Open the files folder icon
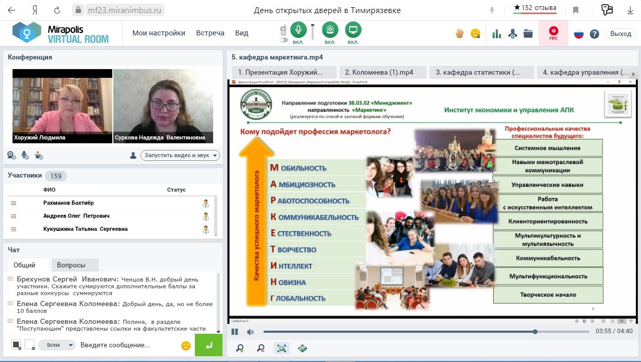Screen dimensions: 641x362 point(528,33)
